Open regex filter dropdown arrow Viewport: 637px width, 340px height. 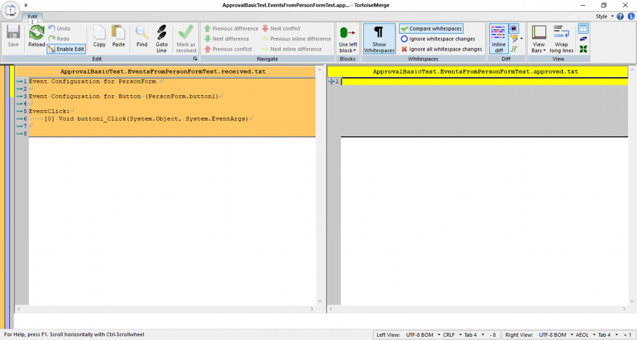coord(521,39)
